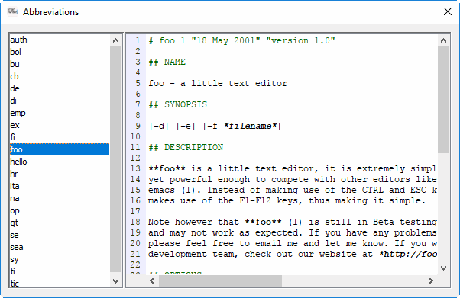Select the 'op' abbreviation
Viewport: 460px width, 298px height.
[60, 211]
